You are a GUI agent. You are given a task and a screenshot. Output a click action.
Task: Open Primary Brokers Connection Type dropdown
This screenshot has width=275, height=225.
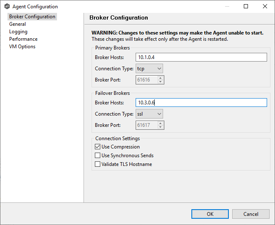(x=149, y=69)
